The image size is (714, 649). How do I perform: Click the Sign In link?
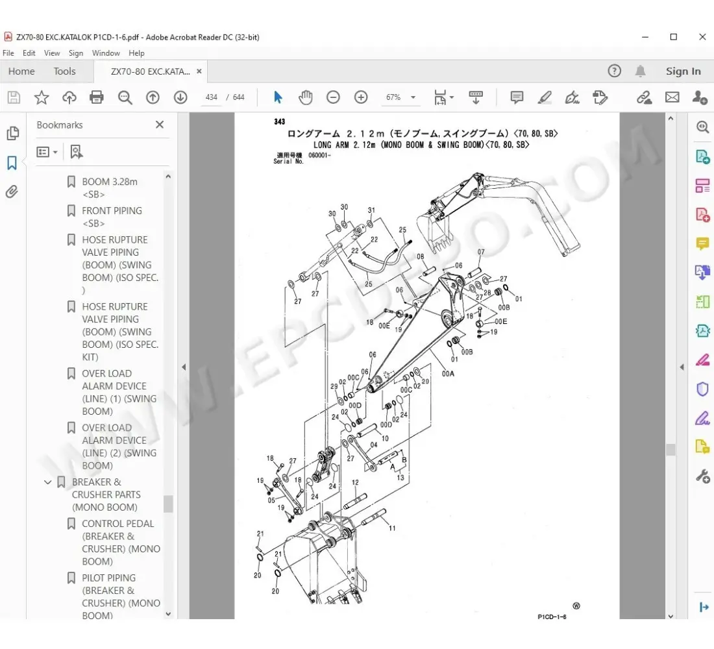tap(683, 71)
